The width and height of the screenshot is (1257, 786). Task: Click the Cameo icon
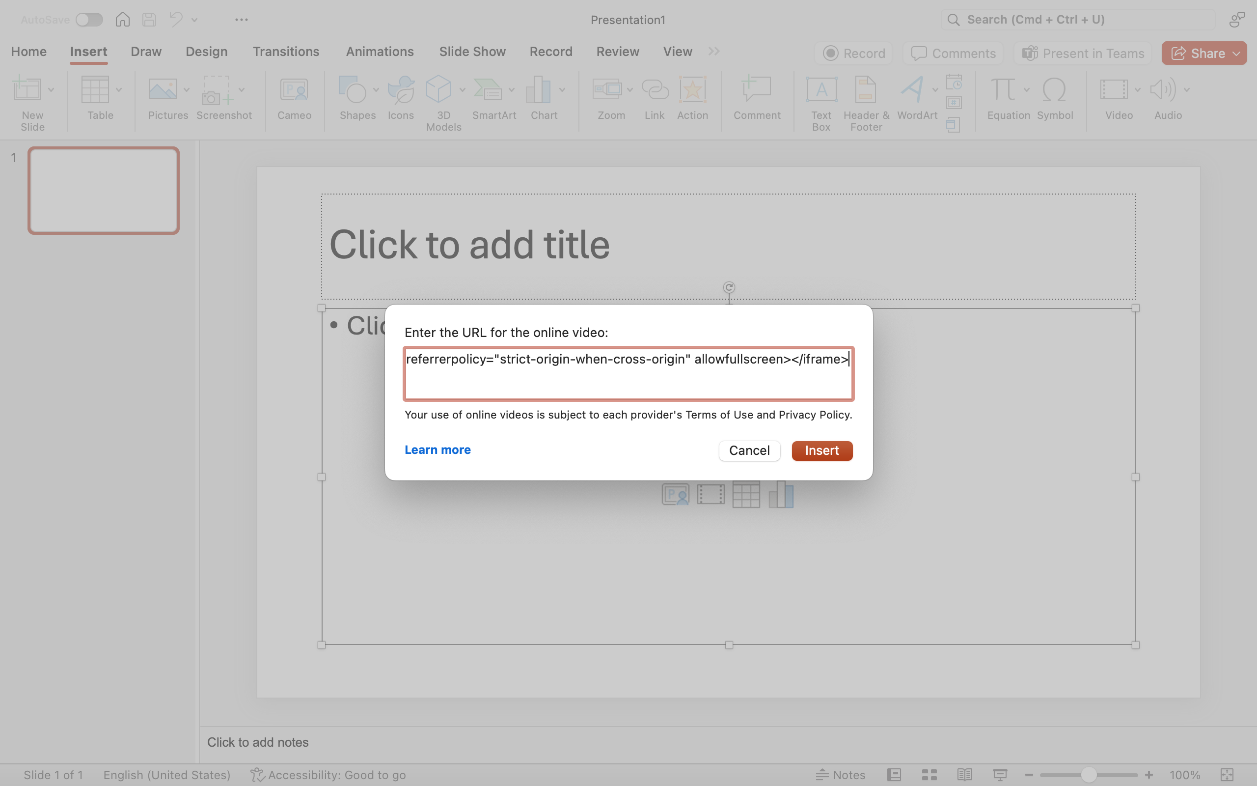pyautogui.click(x=294, y=89)
